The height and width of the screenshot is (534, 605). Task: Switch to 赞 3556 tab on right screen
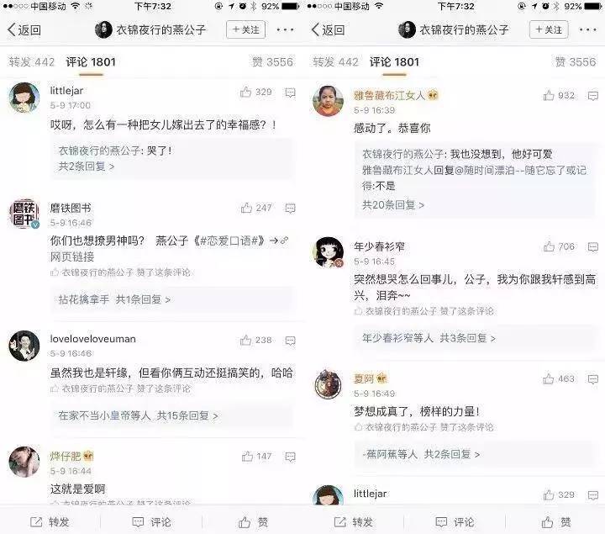(575, 61)
